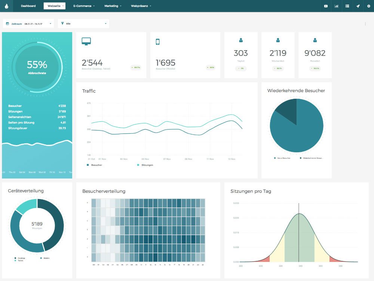374x281 pixels.
Task: Click the Neue Besucher legend color swatch
Action: pos(275,158)
